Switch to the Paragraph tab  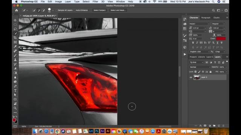tap(206, 18)
